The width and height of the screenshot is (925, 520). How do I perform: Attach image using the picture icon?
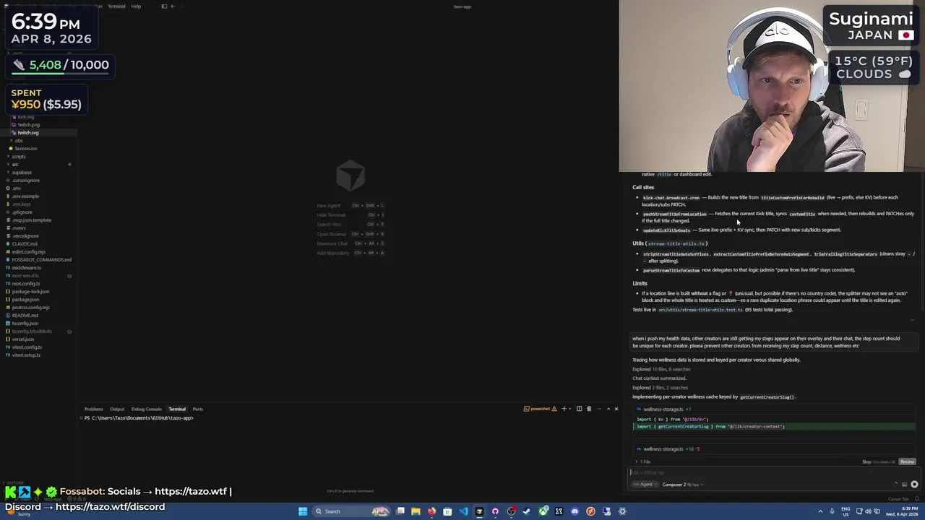904,485
